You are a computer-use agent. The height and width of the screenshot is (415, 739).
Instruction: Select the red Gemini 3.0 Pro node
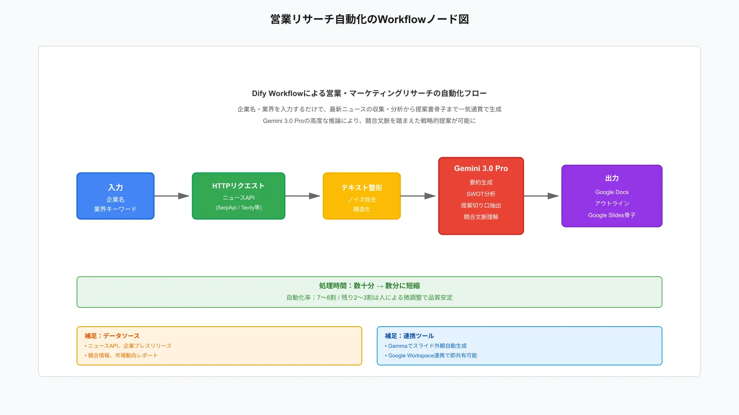[481, 196]
